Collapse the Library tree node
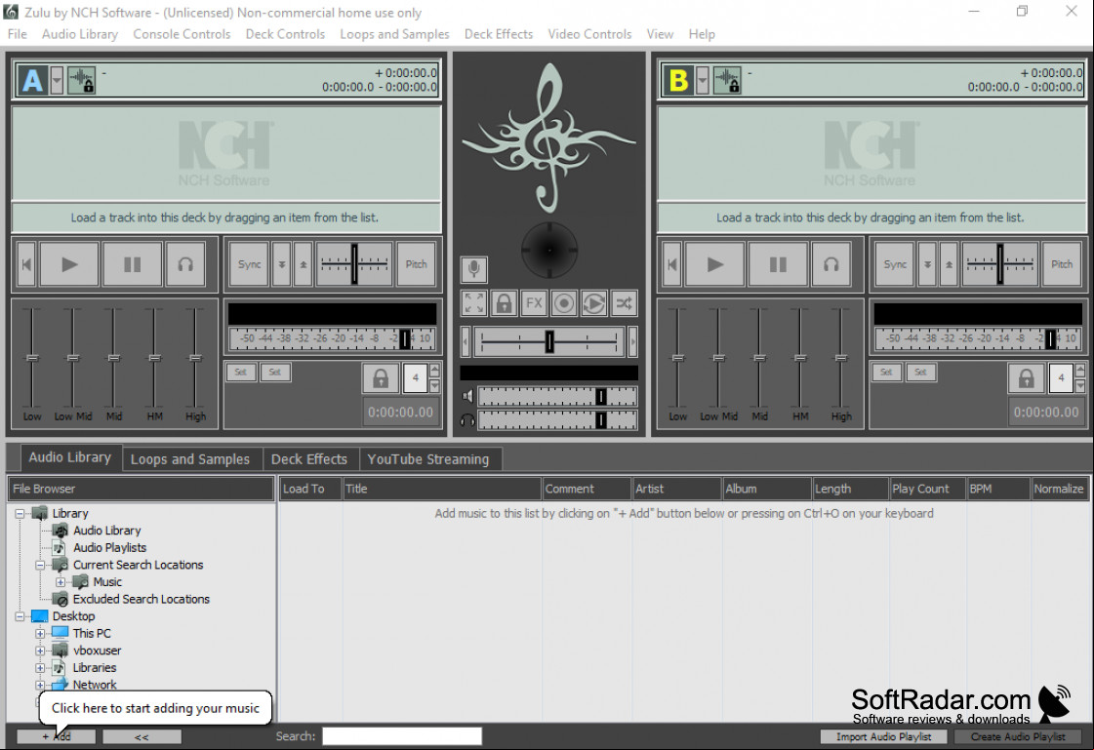 pos(20,514)
